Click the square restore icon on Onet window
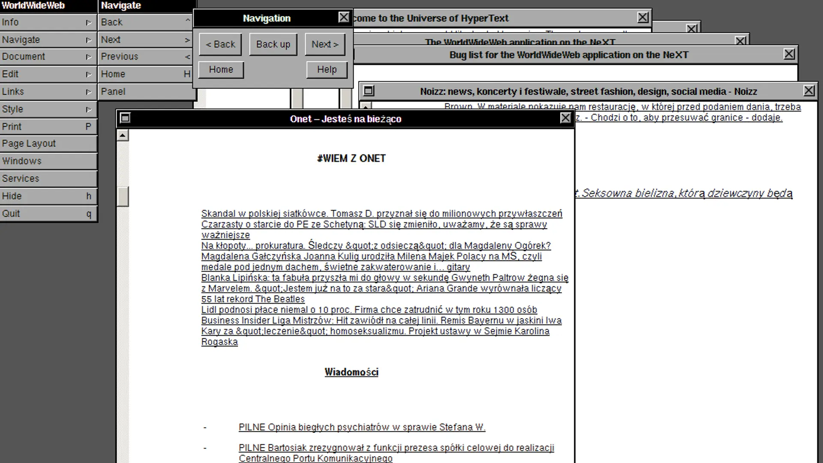823x463 pixels. click(125, 117)
